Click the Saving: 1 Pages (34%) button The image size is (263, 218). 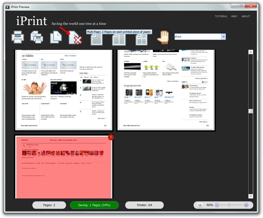94,205
